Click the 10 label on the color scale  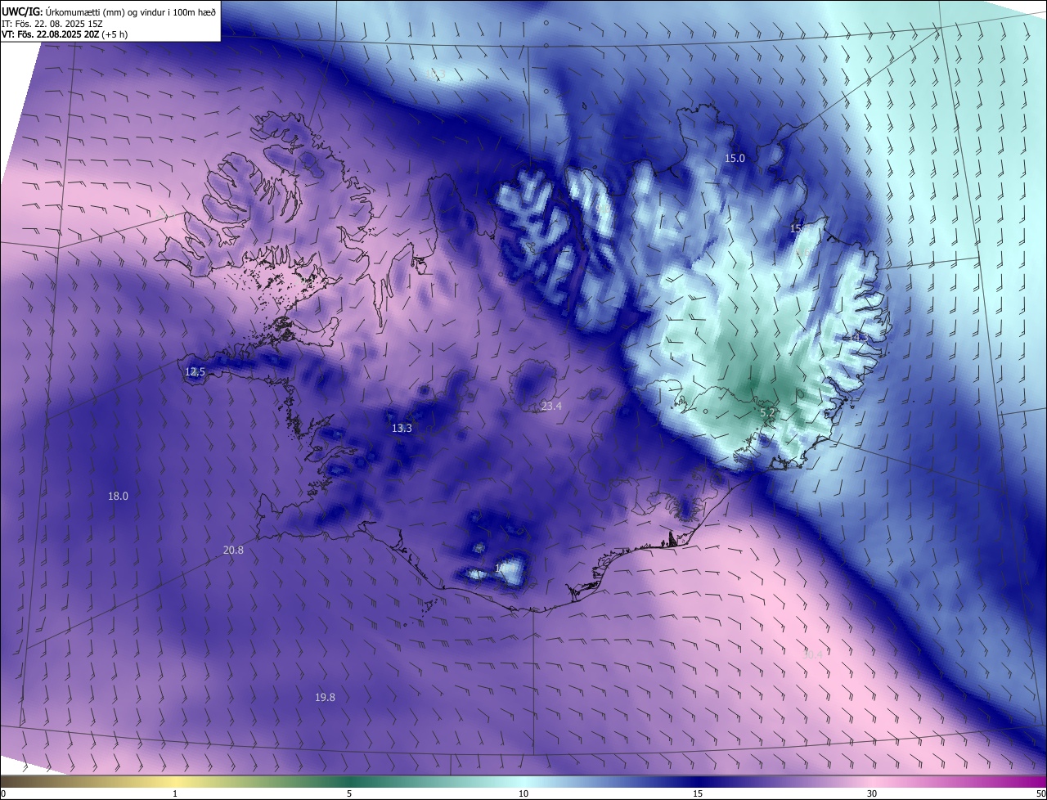523,794
